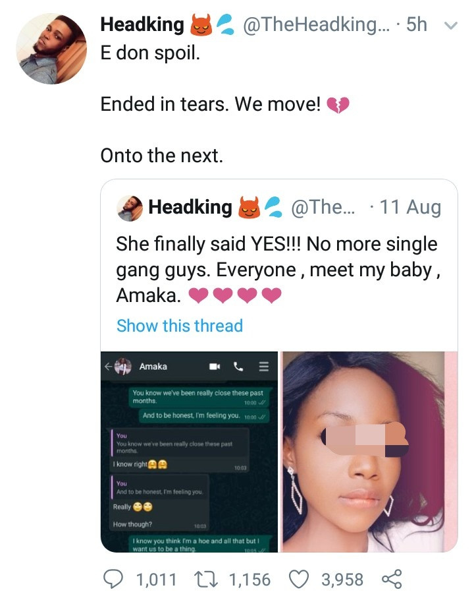This screenshot has height=604, width=474.
Task: Open the quoted tweet's small profile avatar
Action: tap(130, 208)
